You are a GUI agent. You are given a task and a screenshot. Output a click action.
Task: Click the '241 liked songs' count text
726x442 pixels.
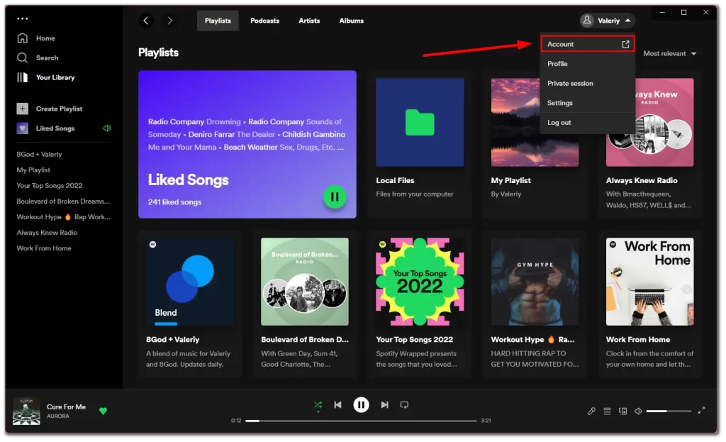[174, 202]
